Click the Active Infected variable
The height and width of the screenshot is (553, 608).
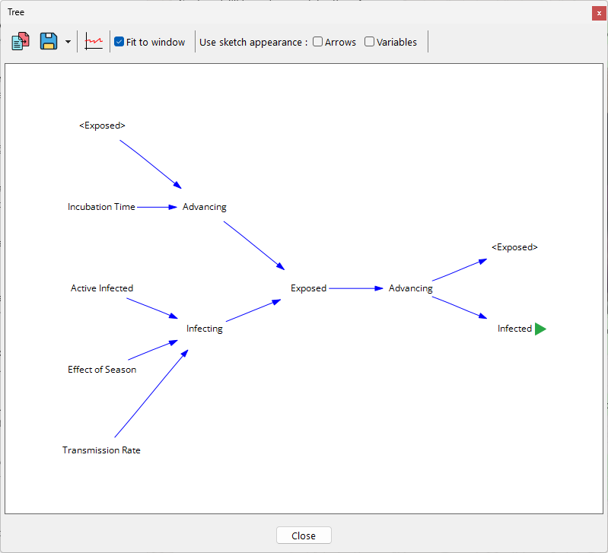pyautogui.click(x=102, y=288)
